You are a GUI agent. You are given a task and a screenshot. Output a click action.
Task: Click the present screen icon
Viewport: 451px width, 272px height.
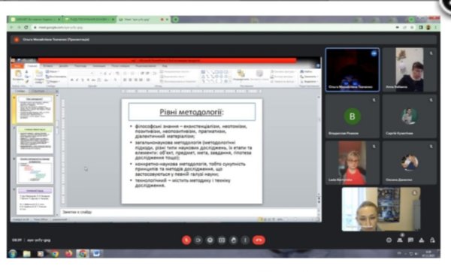pos(222,240)
